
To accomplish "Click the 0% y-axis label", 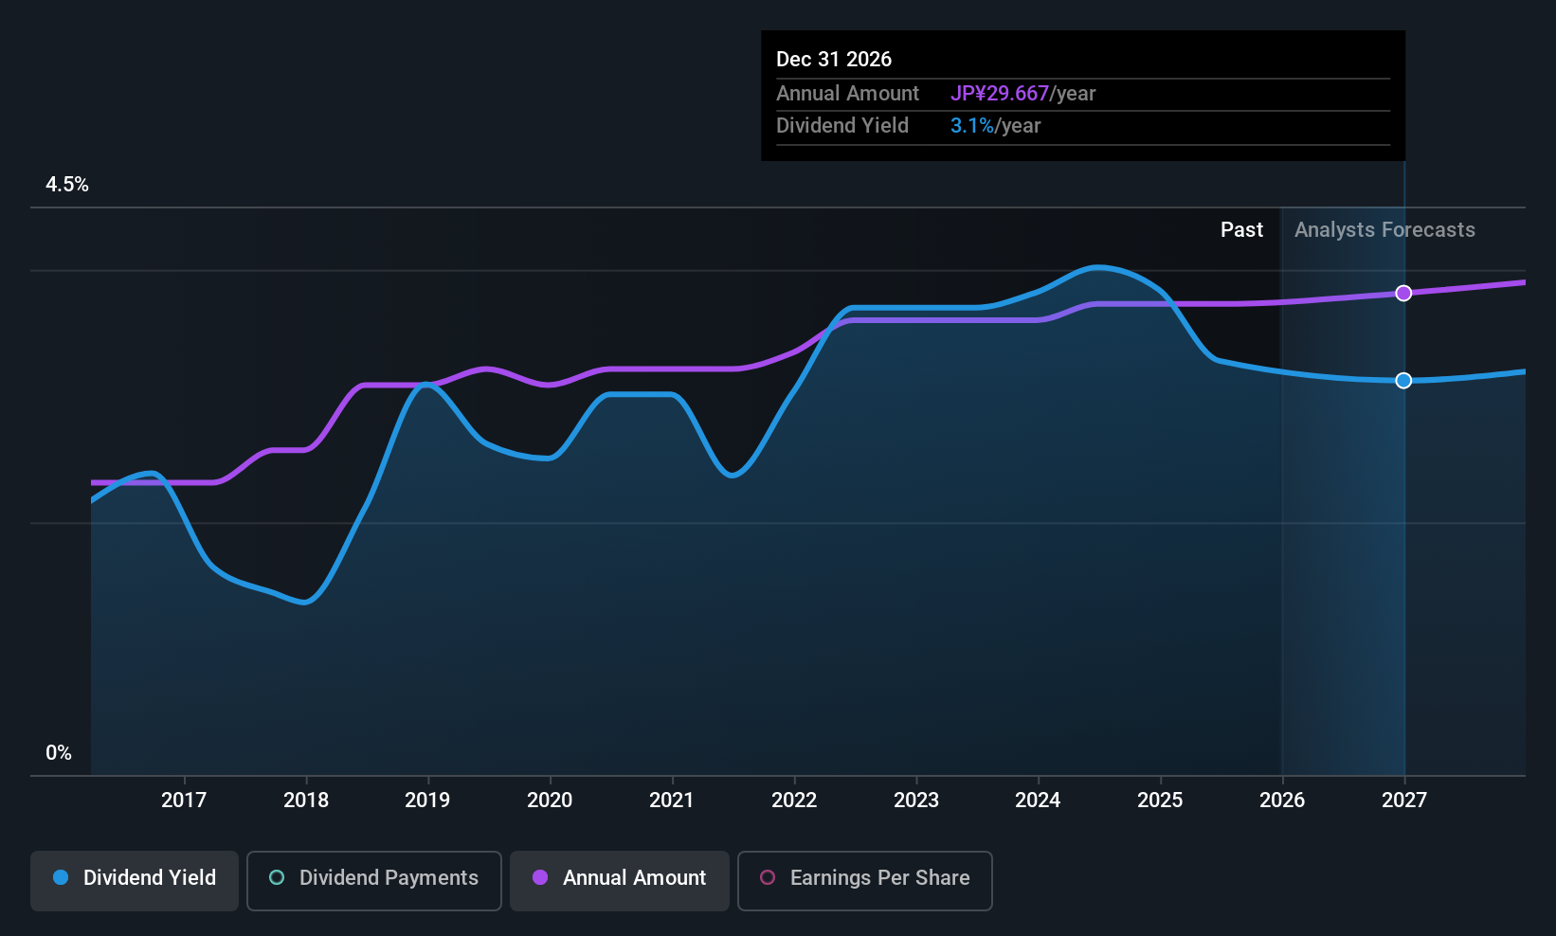I will (59, 753).
